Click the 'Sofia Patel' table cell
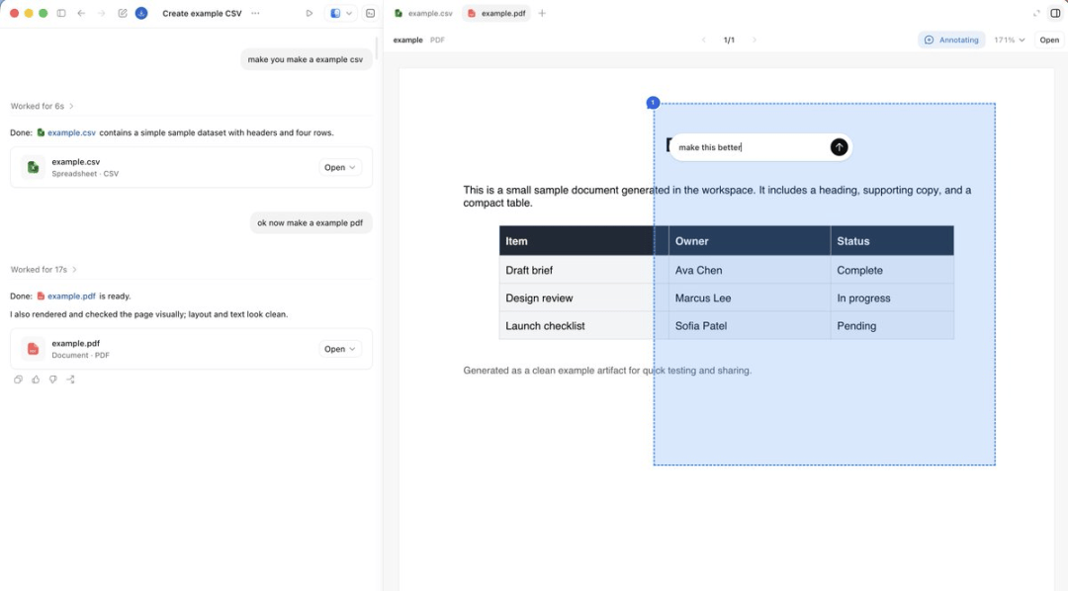The image size is (1068, 591). click(x=750, y=326)
